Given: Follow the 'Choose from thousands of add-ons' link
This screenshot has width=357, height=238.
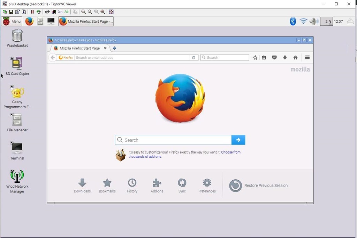Looking at the screenshot, I should pyautogui.click(x=230, y=152).
